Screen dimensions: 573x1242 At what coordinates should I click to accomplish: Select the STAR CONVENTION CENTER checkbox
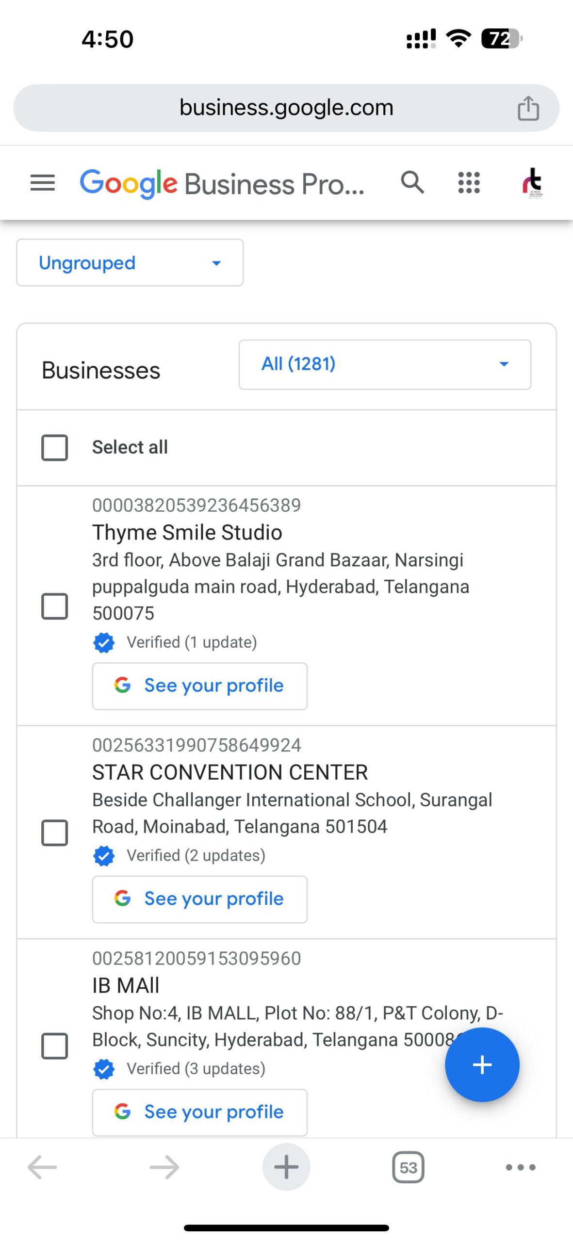point(55,833)
